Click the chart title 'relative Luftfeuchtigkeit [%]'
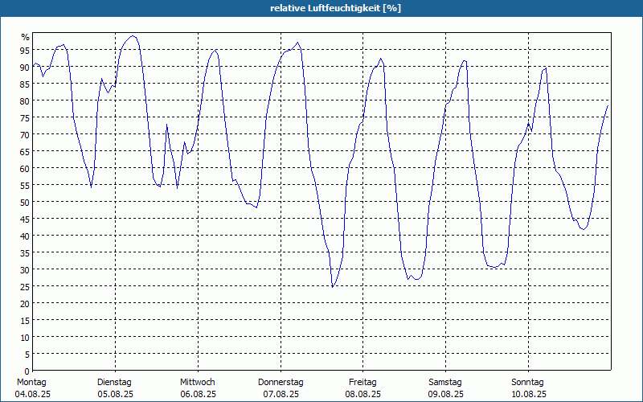This screenshot has width=643, height=402. tap(335, 8)
